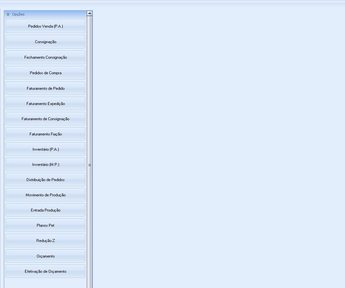The height and width of the screenshot is (288, 345).
Task: Open the Orçamento option
Action: (x=46, y=256)
